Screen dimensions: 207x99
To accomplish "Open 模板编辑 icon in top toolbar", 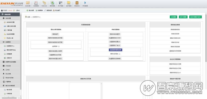I will click(53, 3).
